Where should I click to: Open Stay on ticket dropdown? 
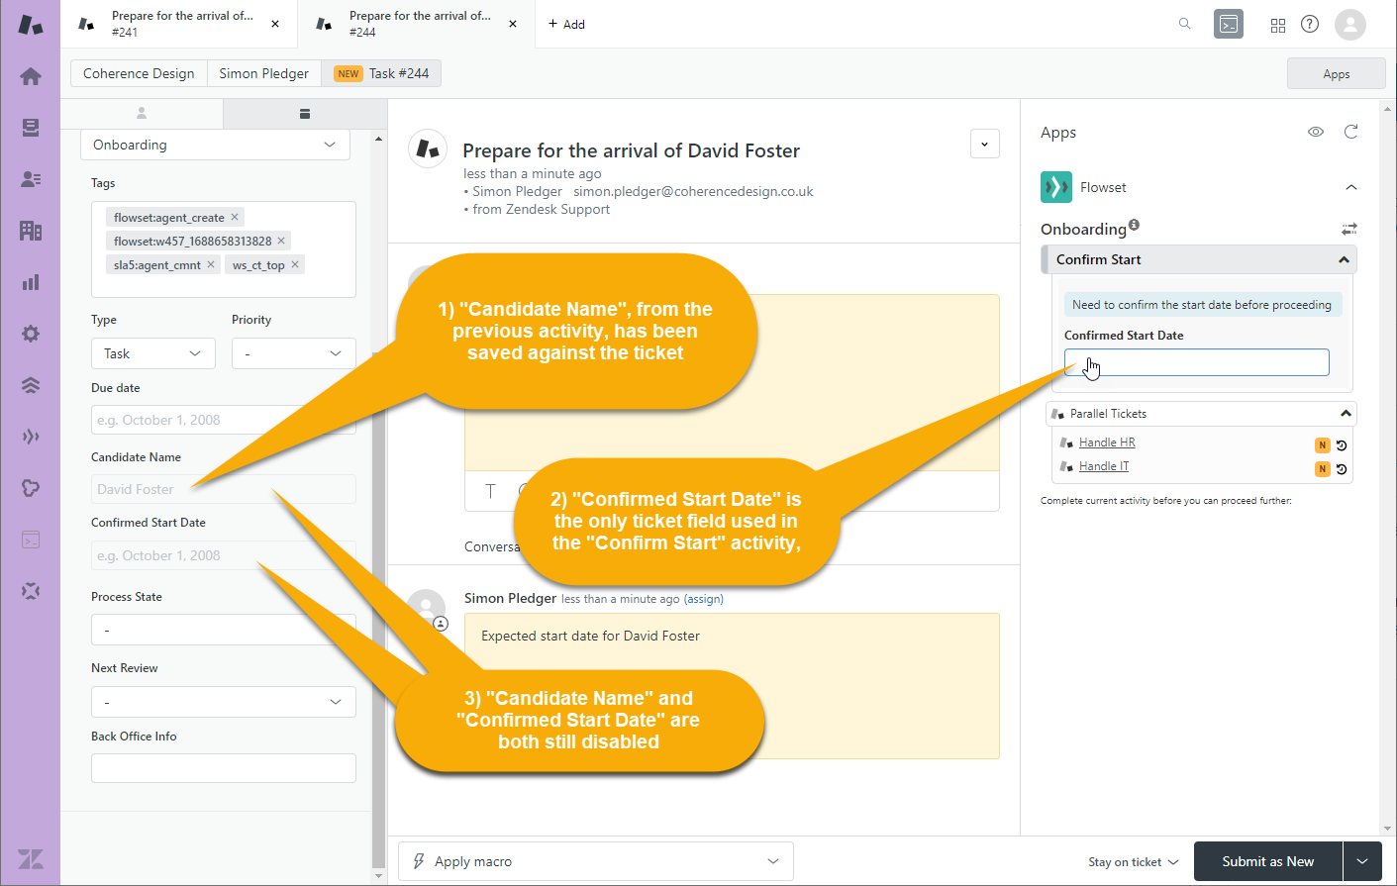point(1134,862)
